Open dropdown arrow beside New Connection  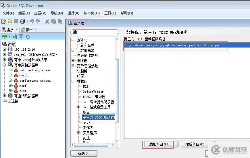[9, 36]
